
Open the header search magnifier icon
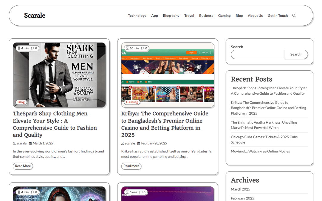pos(294,15)
